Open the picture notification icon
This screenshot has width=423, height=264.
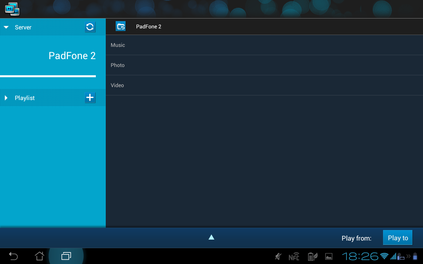point(329,256)
